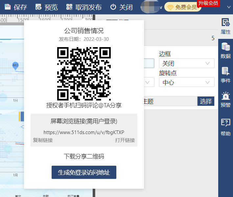Click the 授权者手机扫码评论@TA分享 caption
The height and width of the screenshot is (197, 233).
pyautogui.click(x=84, y=105)
